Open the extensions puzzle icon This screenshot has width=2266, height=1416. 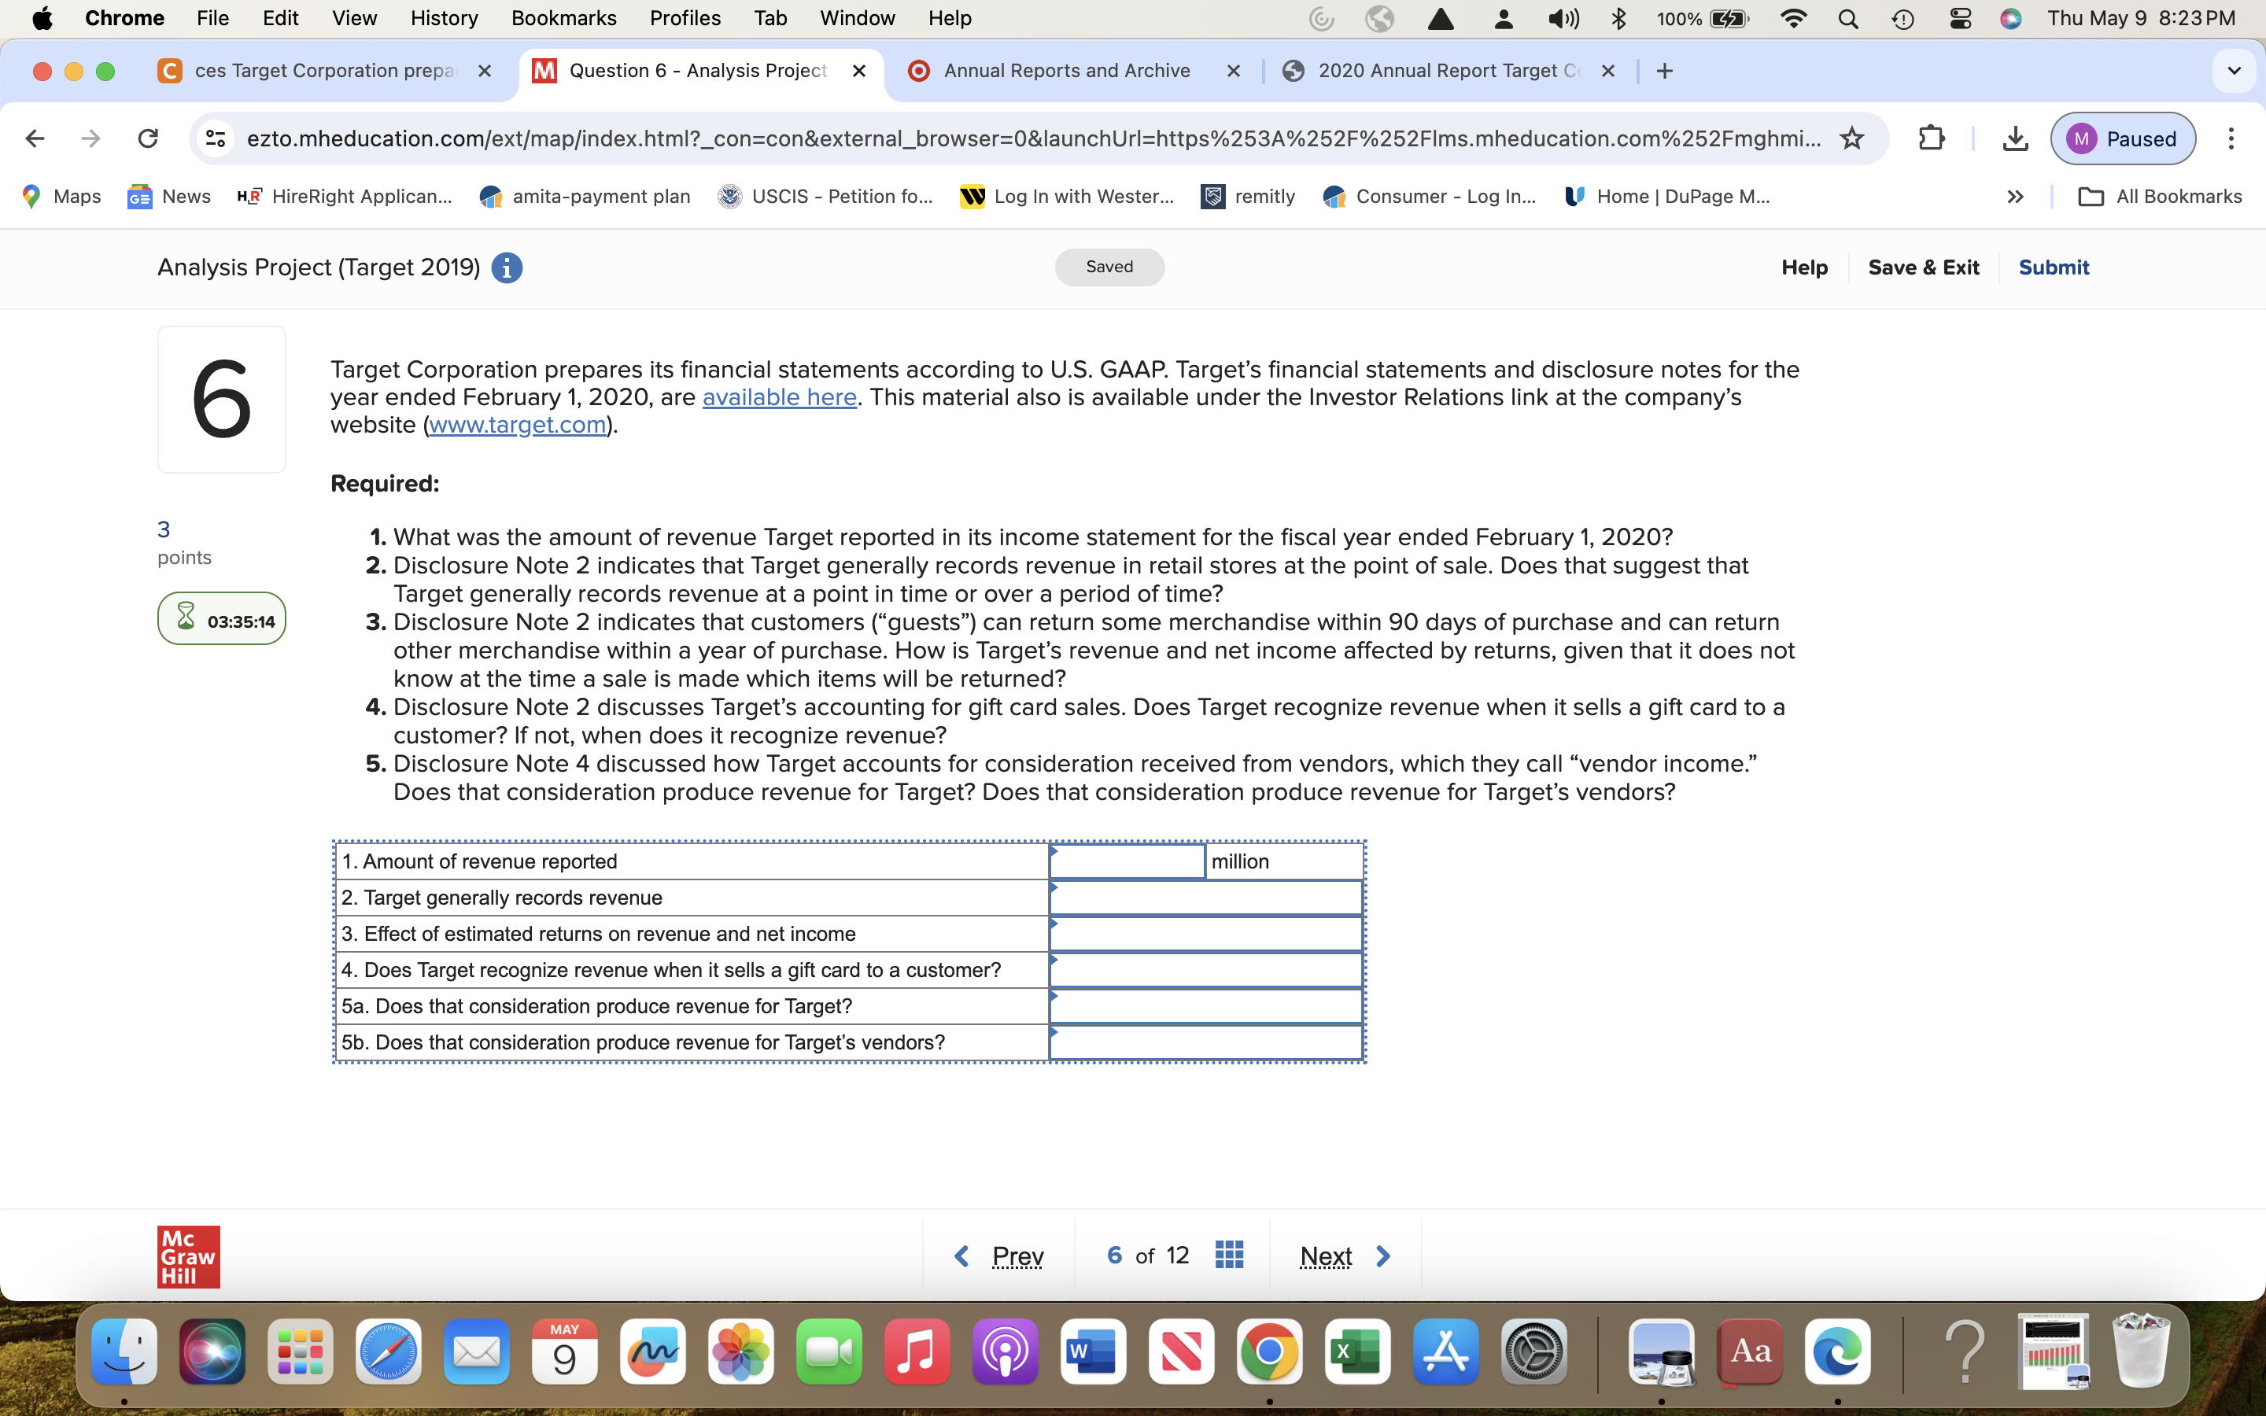tap(1931, 138)
